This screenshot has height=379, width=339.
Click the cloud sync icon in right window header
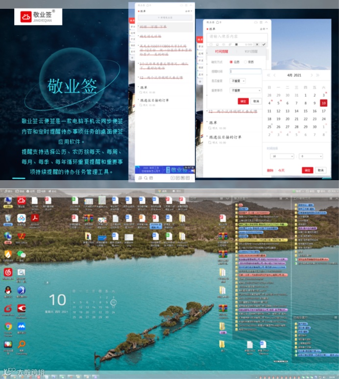point(256,22)
